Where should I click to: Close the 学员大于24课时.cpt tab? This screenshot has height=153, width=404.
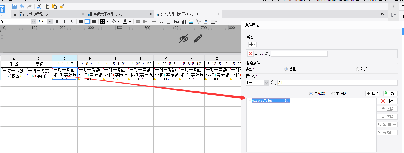click(151, 14)
